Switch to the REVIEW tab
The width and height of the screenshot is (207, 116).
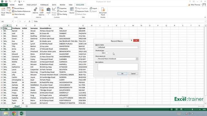click(x=62, y=5)
